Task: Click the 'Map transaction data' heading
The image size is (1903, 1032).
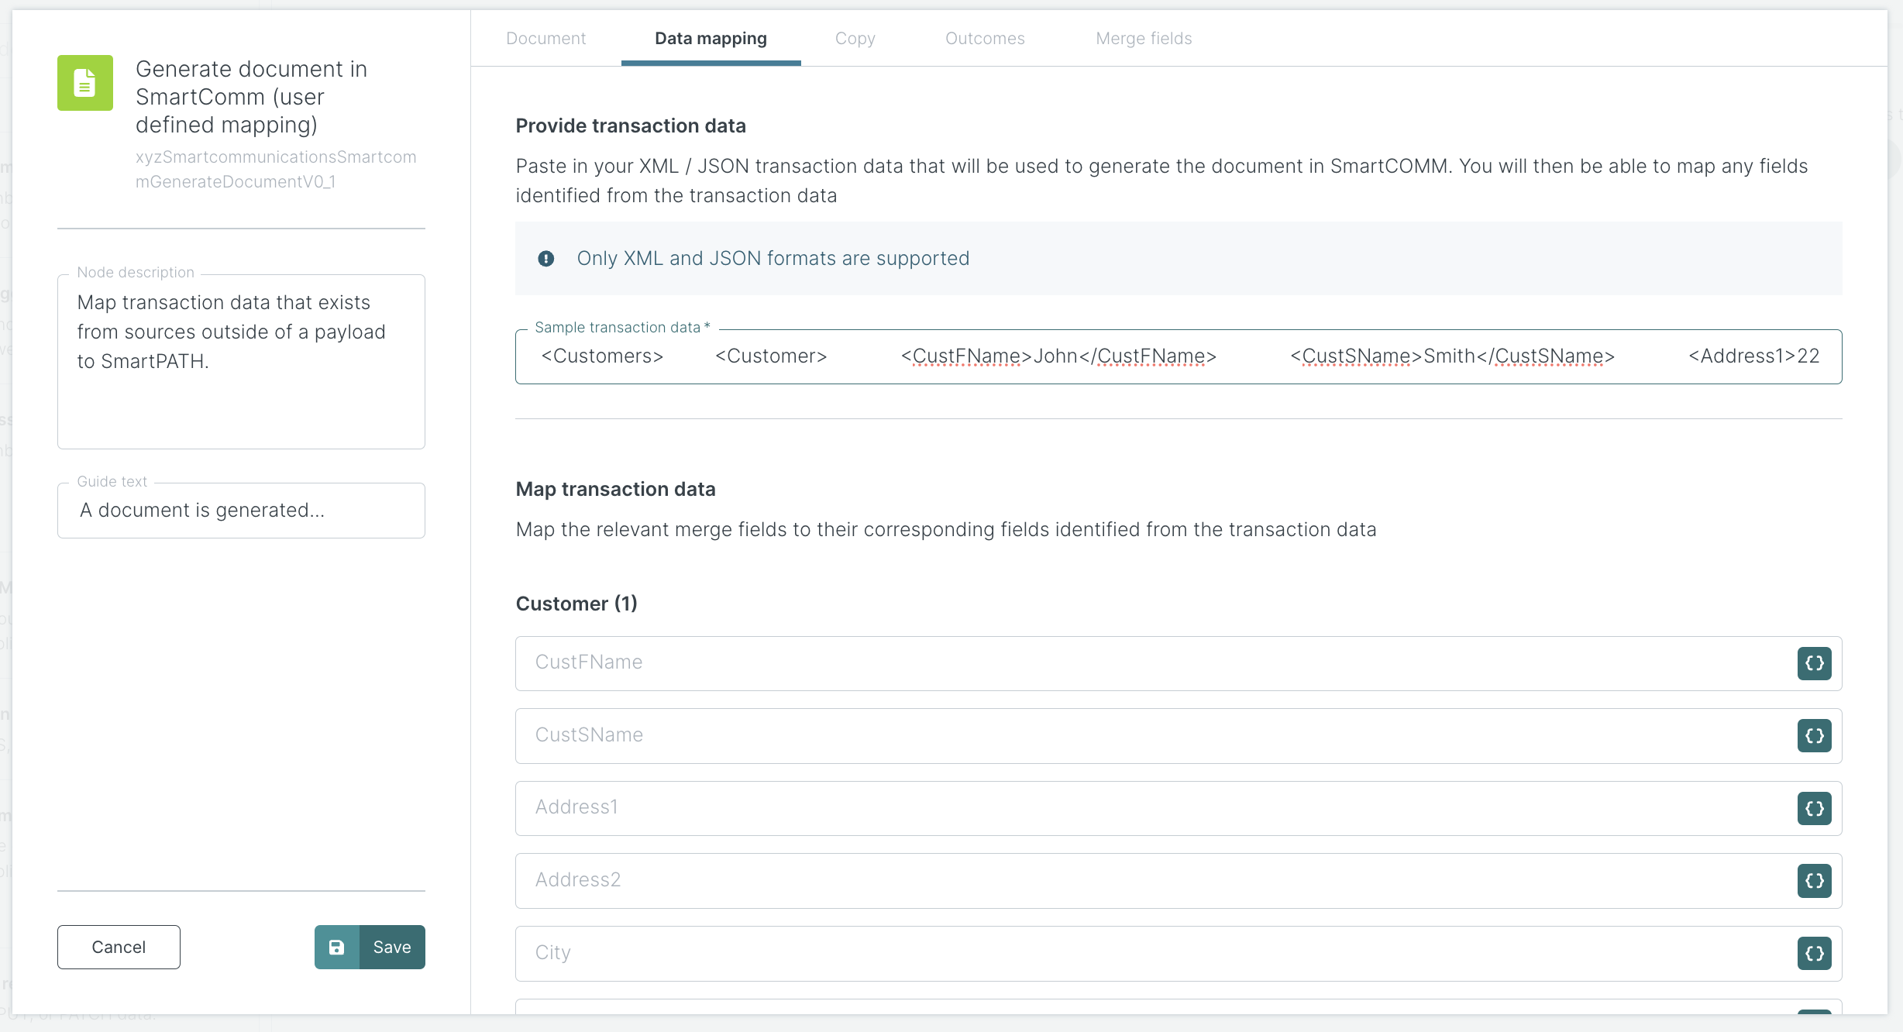Action: coord(615,489)
